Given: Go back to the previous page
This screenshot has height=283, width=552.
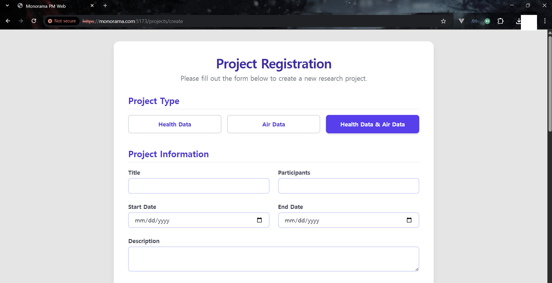Looking at the screenshot, I should [8, 21].
